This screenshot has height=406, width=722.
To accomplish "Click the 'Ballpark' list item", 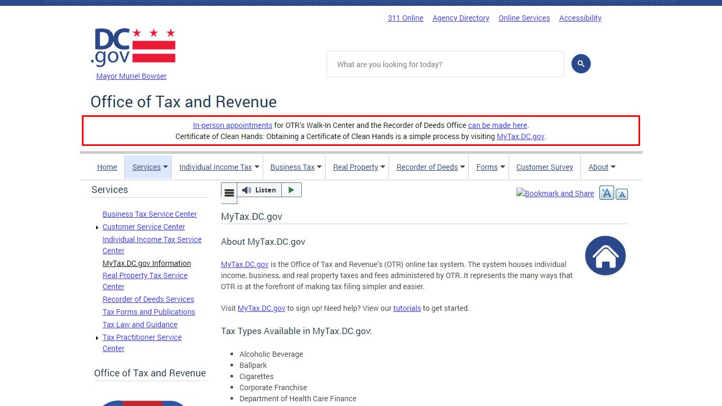I will coord(253,365).
